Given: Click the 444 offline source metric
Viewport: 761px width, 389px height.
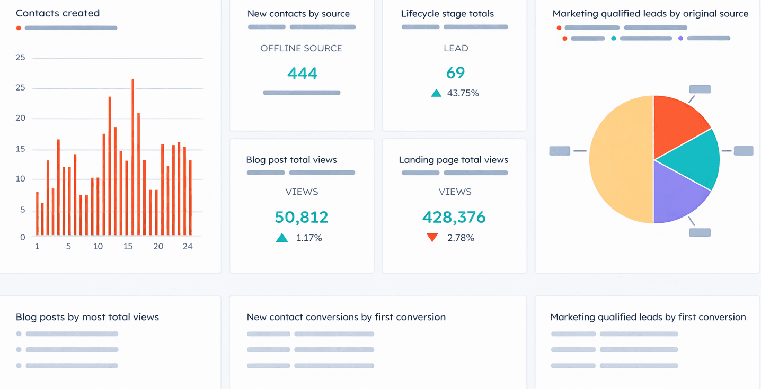Looking at the screenshot, I should [x=302, y=74].
